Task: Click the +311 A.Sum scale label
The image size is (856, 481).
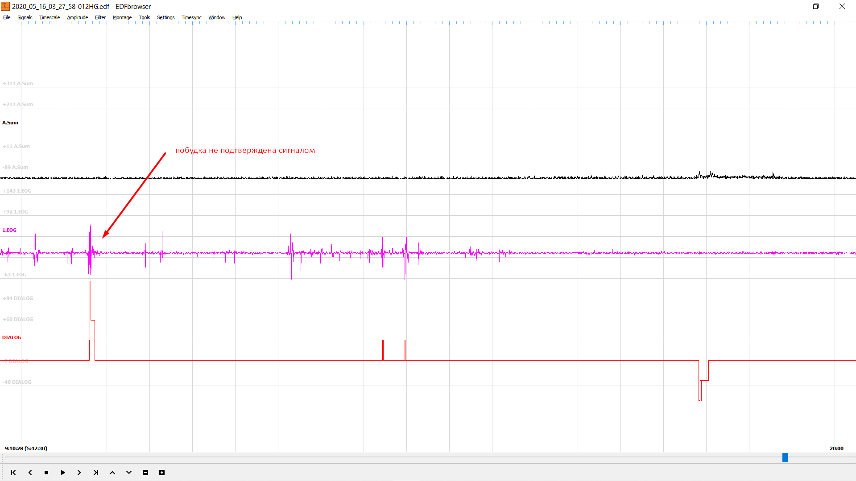Action: click(18, 83)
